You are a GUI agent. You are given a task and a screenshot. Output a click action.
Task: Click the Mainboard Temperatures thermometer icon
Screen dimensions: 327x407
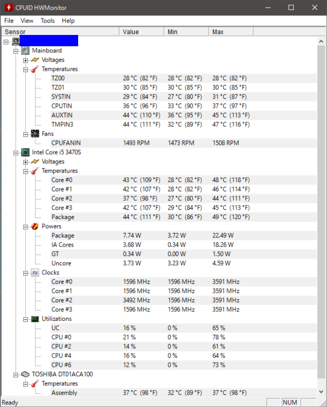(x=35, y=69)
